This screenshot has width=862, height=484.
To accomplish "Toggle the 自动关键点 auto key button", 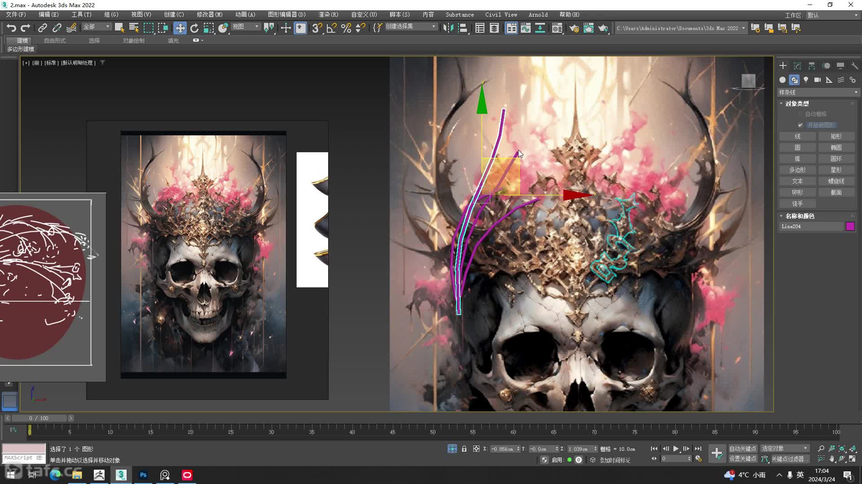I will tap(743, 449).
